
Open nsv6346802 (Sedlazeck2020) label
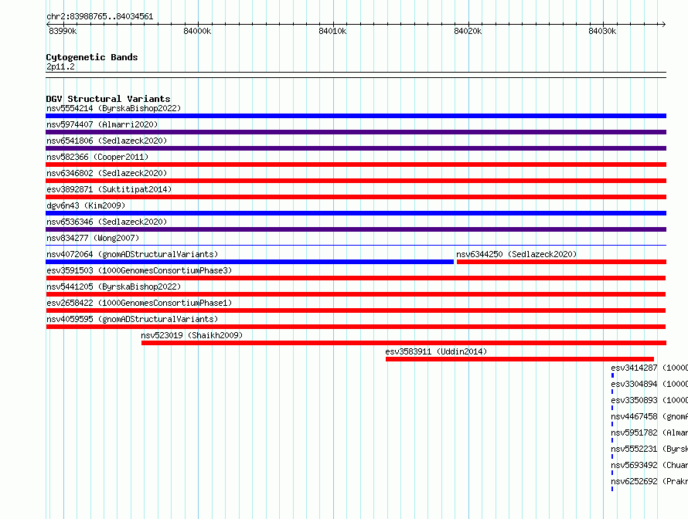point(107,173)
